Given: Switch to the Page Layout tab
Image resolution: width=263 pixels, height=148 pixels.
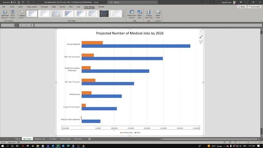Looking at the screenshot, I should point(32,7).
